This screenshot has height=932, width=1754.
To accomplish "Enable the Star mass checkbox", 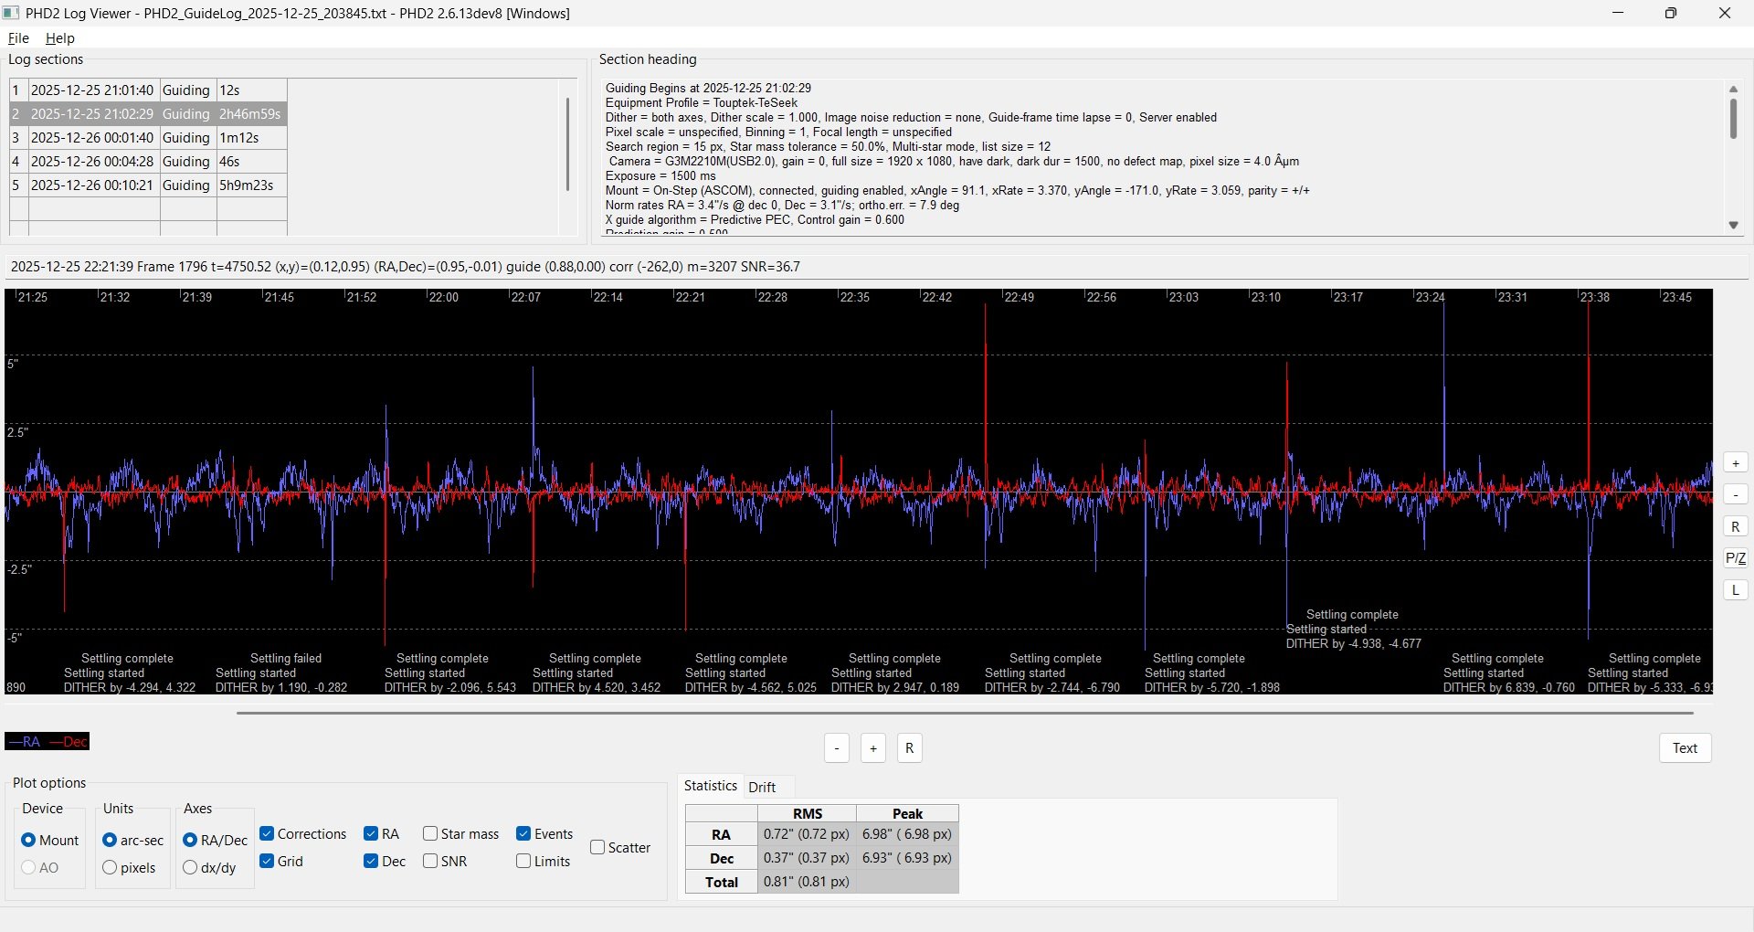I will [430, 833].
